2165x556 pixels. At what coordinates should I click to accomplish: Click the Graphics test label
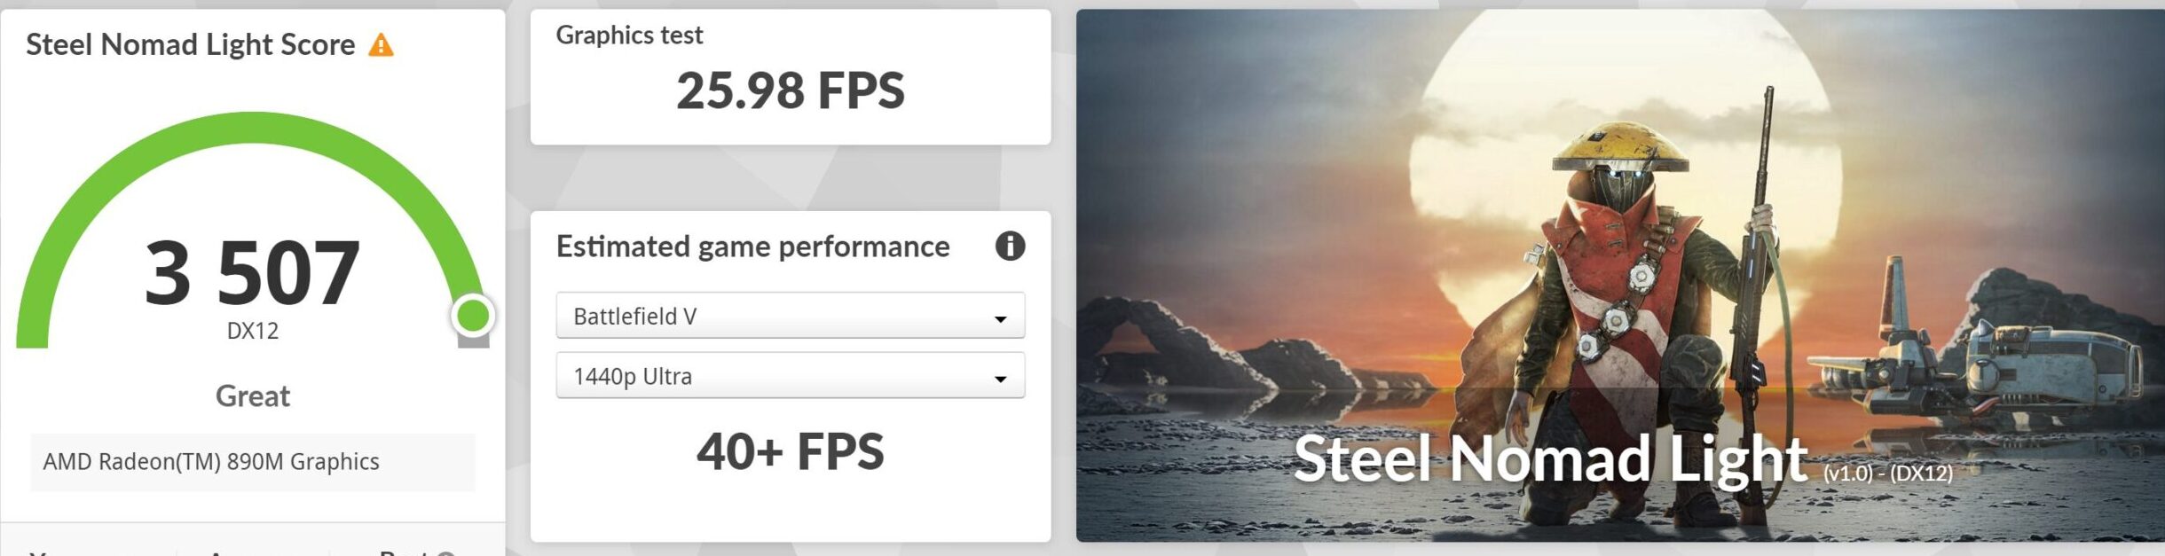tap(629, 35)
